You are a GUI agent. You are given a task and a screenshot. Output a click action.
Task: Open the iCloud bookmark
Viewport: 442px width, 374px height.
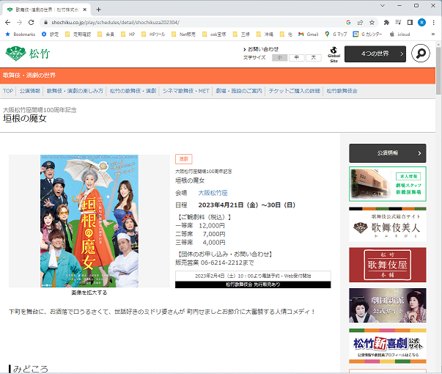[399, 34]
